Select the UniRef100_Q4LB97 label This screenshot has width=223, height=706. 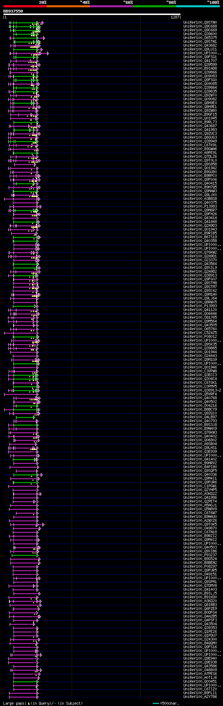[200, 417]
